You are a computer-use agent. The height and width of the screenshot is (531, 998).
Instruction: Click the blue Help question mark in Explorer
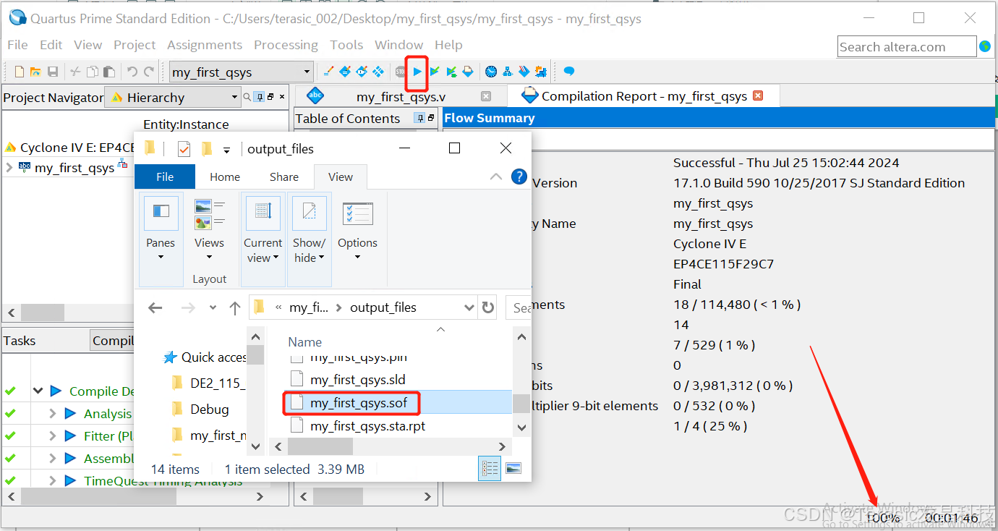click(519, 177)
